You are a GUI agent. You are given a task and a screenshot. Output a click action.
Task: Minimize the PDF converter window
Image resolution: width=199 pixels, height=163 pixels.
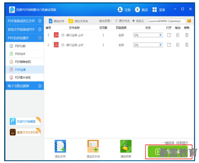tap(175, 9)
